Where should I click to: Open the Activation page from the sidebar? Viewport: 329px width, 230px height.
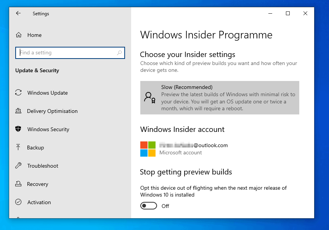tap(39, 202)
